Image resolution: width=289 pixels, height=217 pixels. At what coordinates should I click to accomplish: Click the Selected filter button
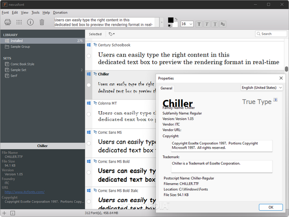(95, 34)
